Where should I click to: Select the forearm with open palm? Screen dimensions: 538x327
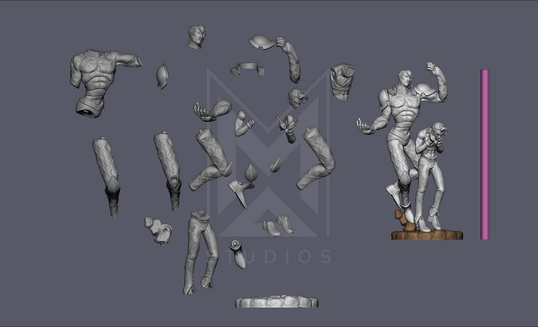pos(212,110)
